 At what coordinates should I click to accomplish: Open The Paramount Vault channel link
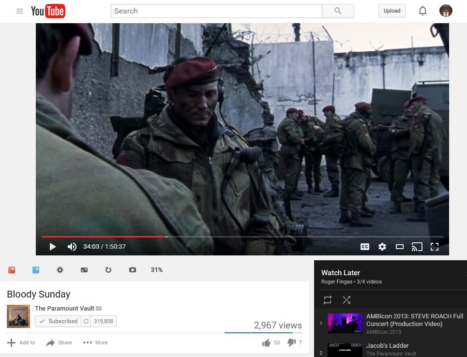click(x=64, y=309)
